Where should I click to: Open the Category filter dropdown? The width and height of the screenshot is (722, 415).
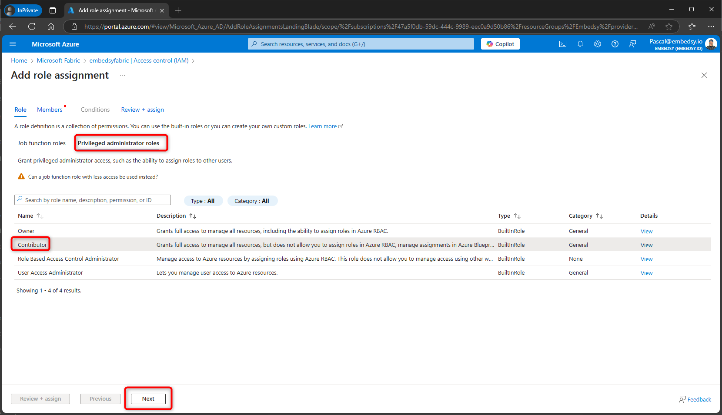point(252,201)
